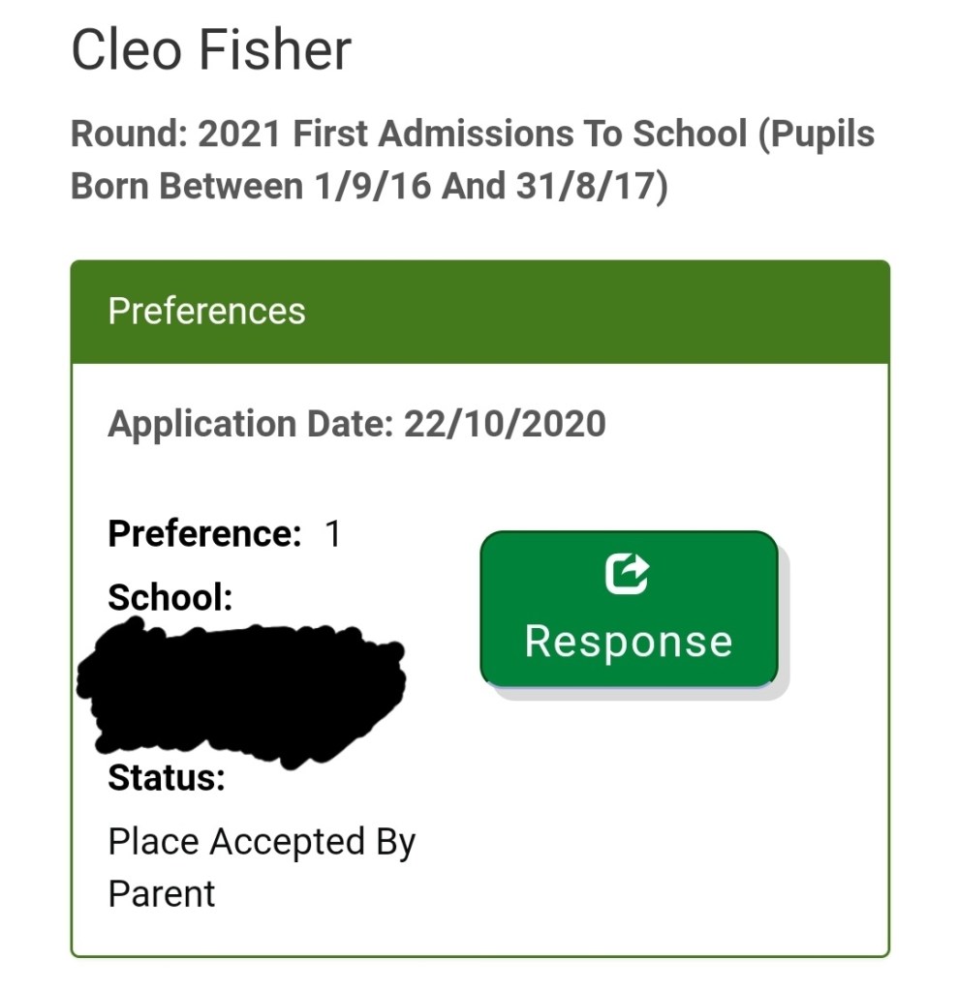Click the Application Date 22/10/2020 line
Image resolution: width=958 pixels, height=990 pixels.
pyautogui.click(x=356, y=424)
